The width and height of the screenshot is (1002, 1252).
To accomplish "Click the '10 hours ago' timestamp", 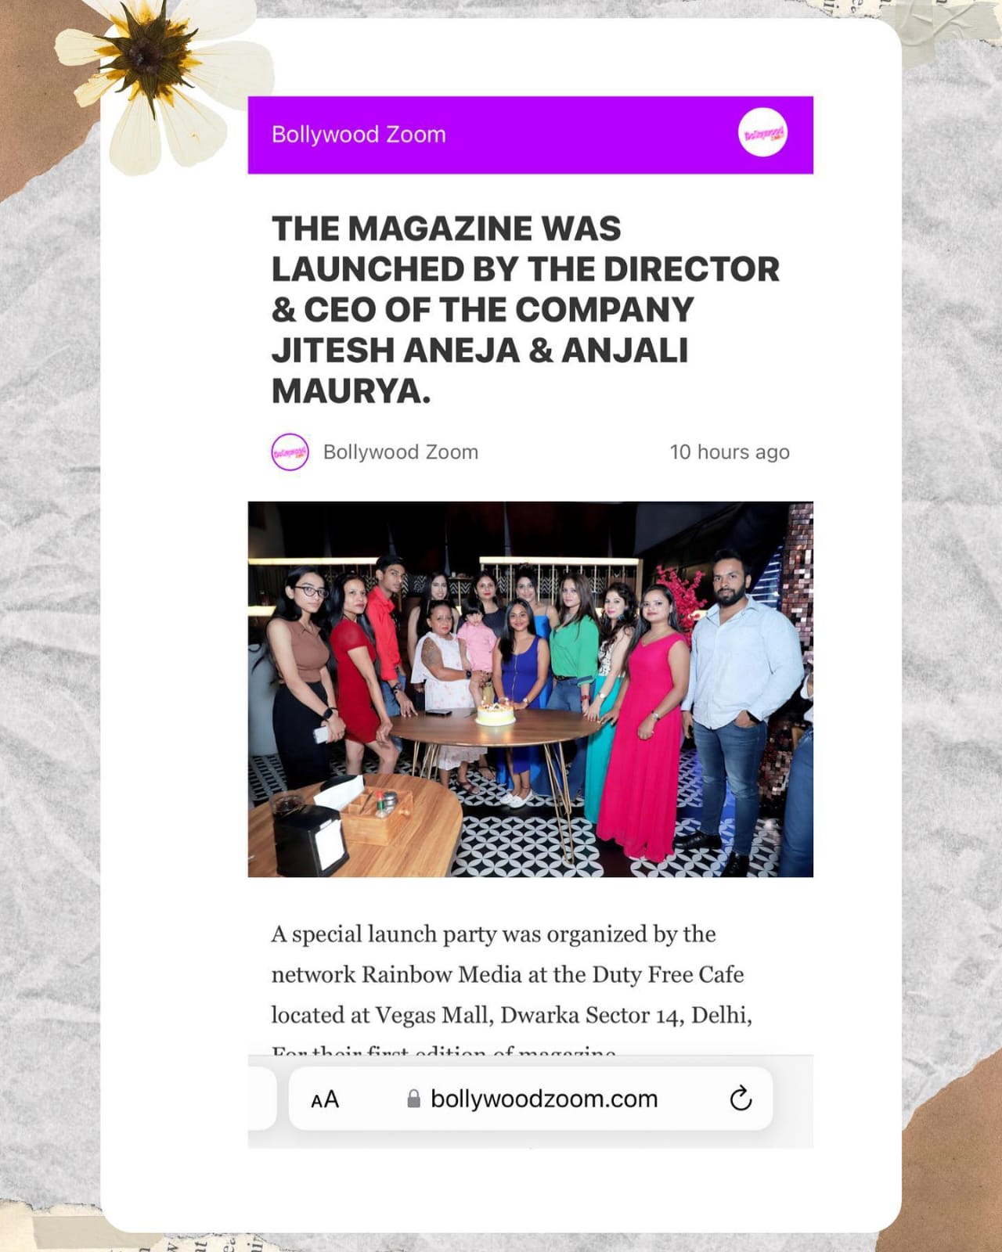I will [730, 452].
